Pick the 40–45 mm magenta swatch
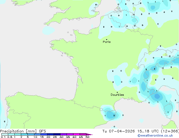This screenshot has width=179, height=138. [x=77, y=134]
